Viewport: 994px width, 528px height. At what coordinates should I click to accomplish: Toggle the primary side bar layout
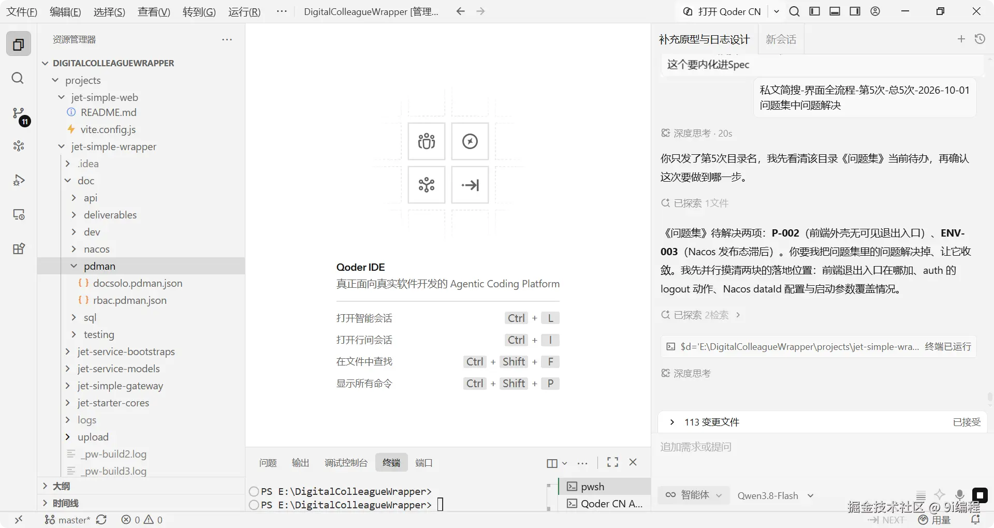tap(815, 11)
